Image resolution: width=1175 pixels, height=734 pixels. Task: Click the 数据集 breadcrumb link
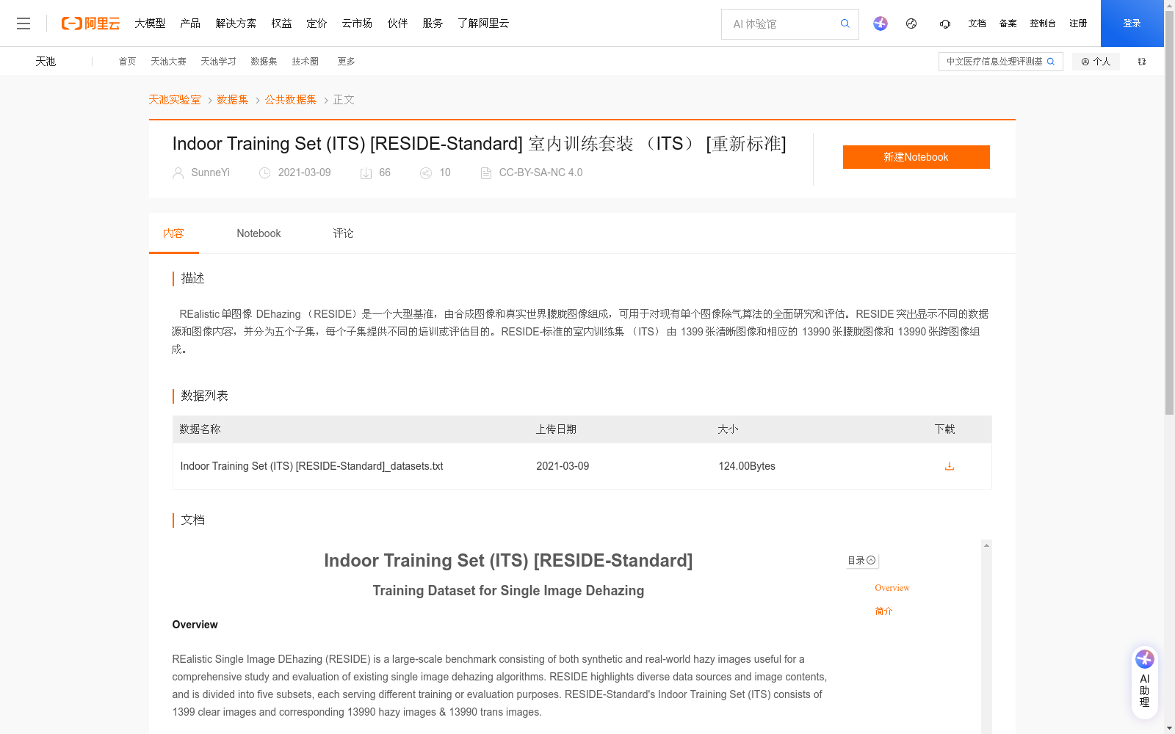[233, 100]
